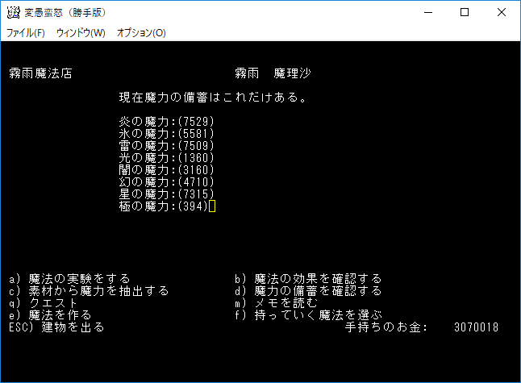
Task: Choose the m) メモを読む option
Action: tap(276, 303)
